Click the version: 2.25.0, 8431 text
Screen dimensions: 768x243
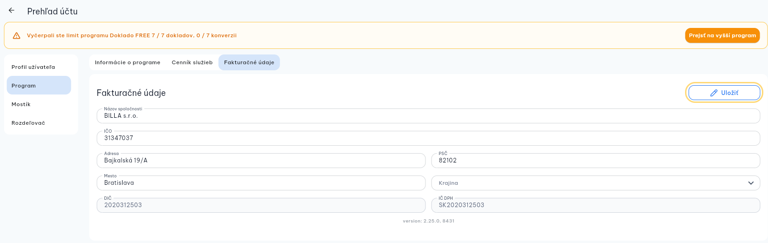pyautogui.click(x=428, y=221)
